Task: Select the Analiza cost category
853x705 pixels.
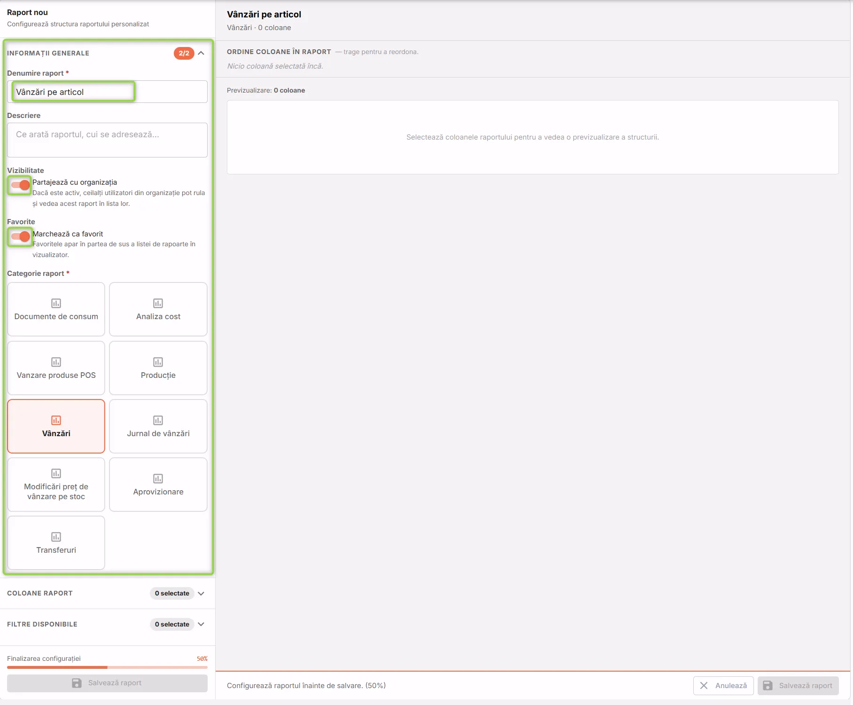Action: click(158, 309)
